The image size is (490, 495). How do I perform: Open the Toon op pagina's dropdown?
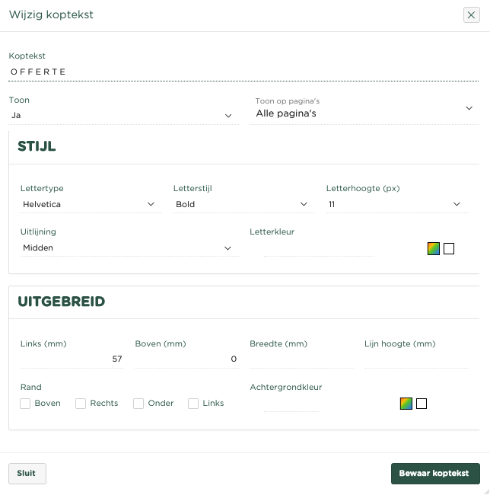point(365,113)
